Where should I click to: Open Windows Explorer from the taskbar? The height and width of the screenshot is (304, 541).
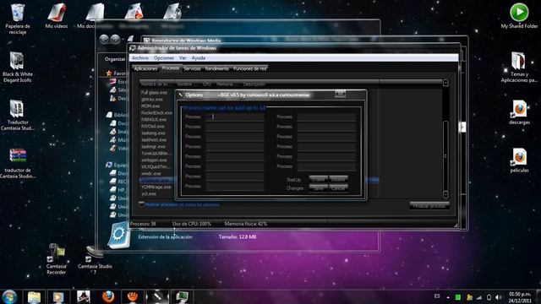[x=34, y=296]
